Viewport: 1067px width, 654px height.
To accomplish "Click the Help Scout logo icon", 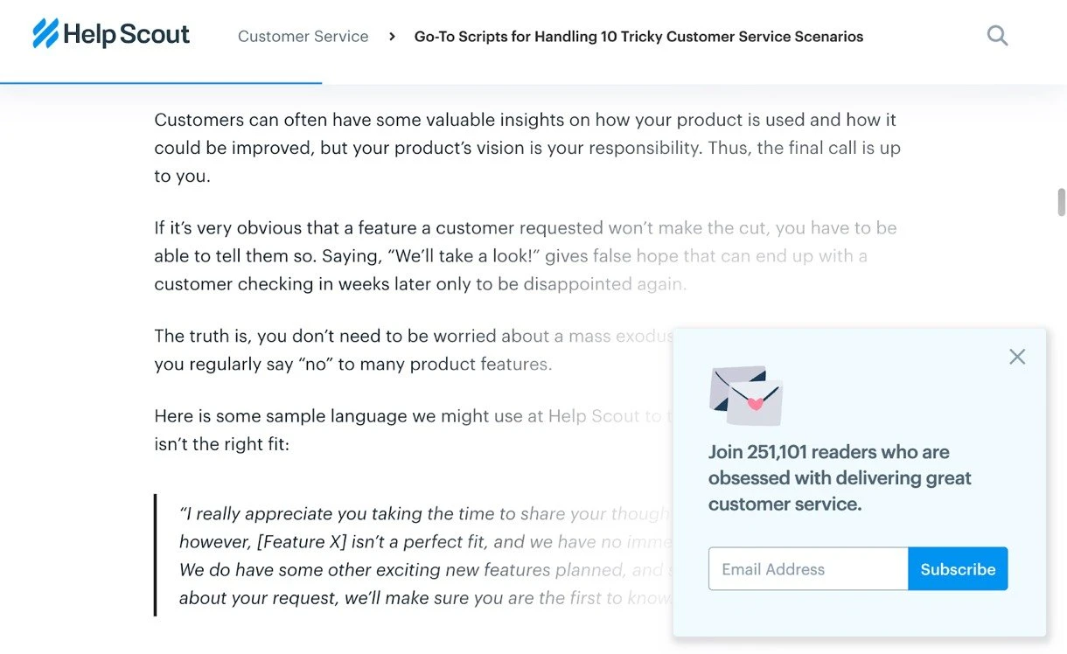I will [x=45, y=35].
